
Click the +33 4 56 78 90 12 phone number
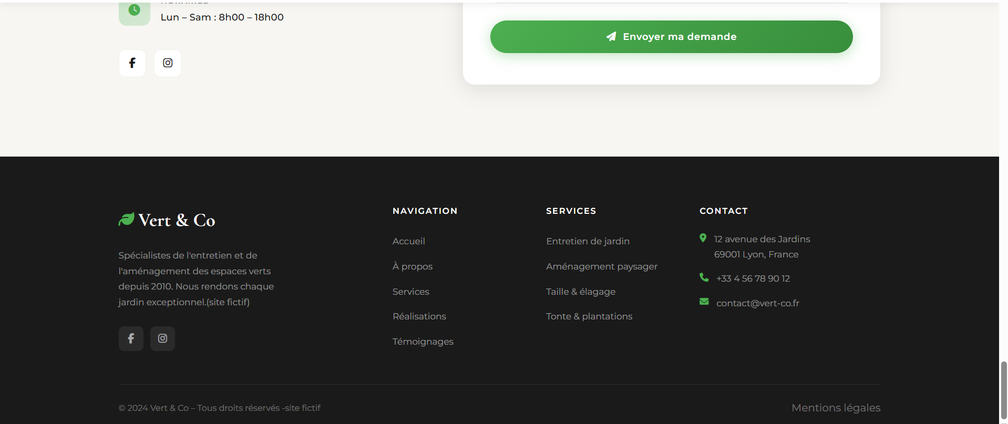(x=753, y=278)
